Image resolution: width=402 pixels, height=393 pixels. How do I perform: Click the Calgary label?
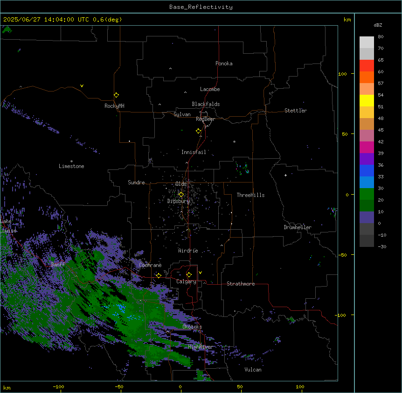[186, 281]
